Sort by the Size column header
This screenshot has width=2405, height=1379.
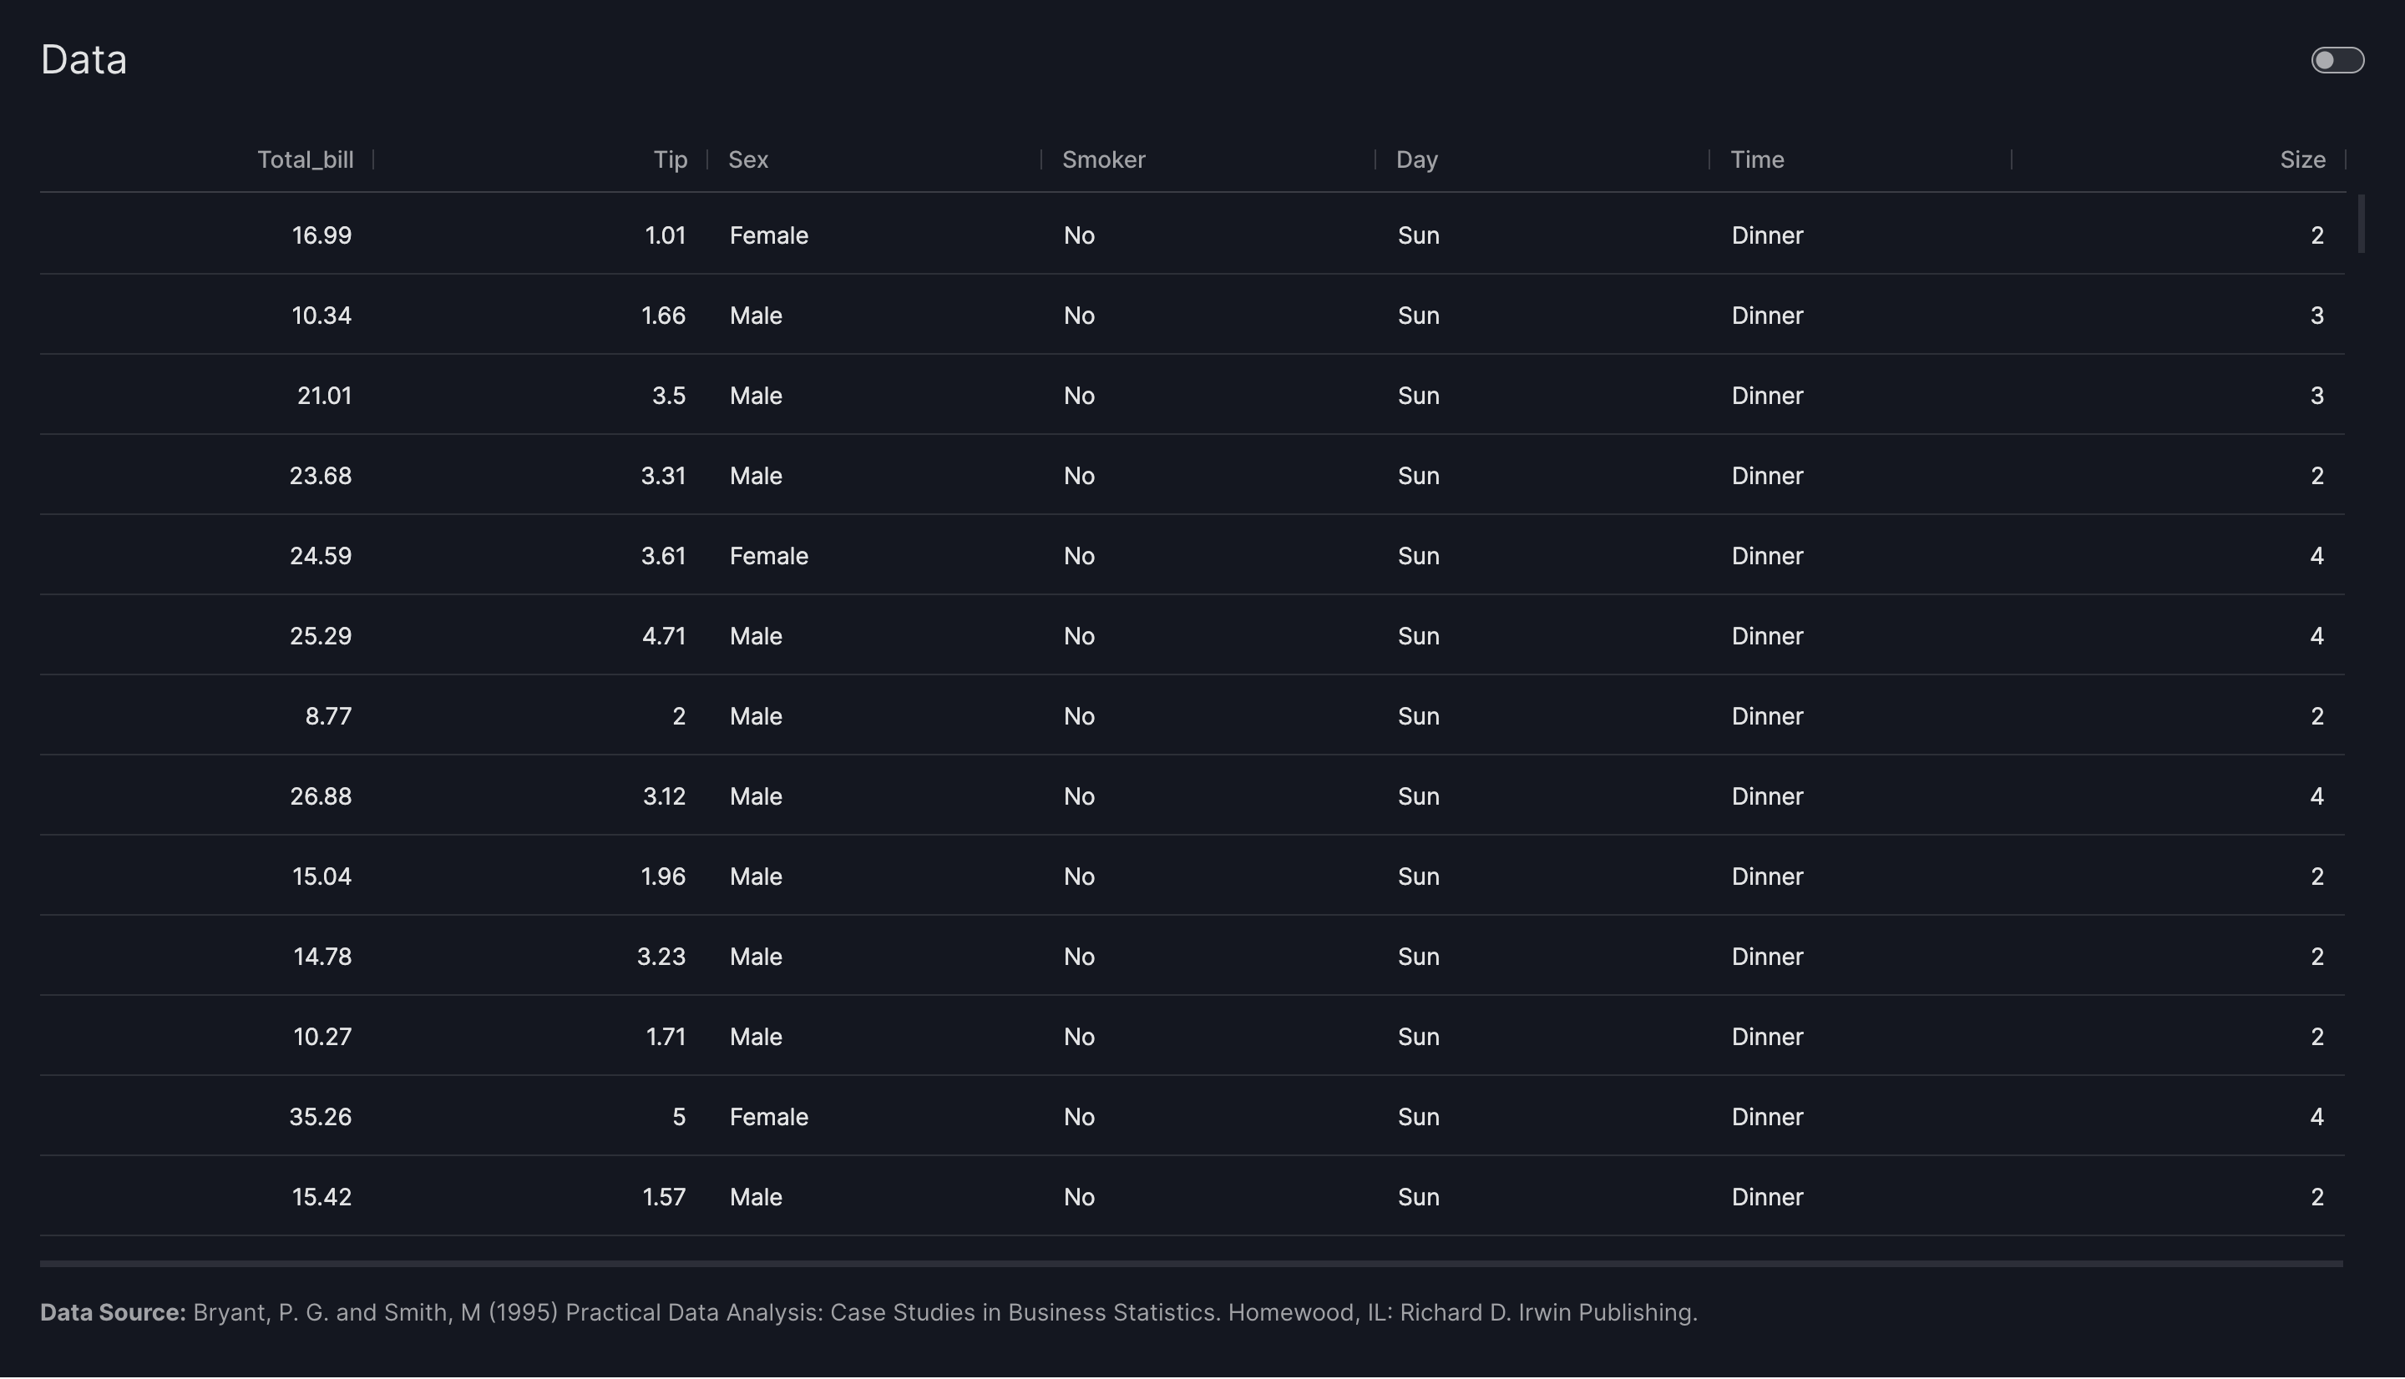click(x=2301, y=160)
